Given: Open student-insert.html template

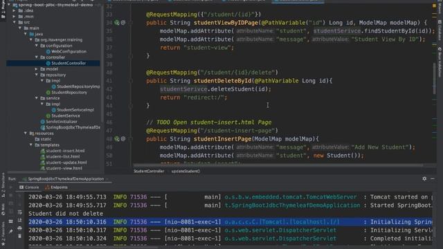Looking at the screenshot, I should (62, 151).
